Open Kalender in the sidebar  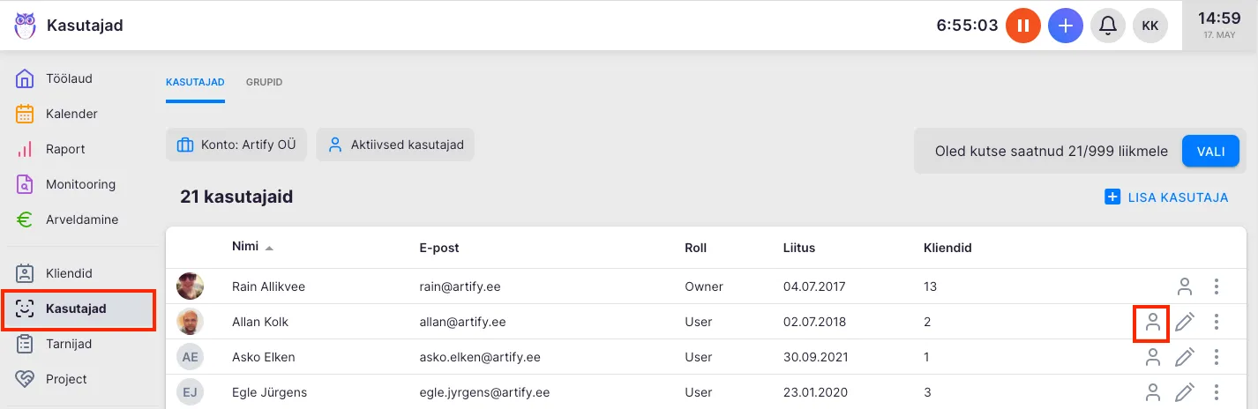pos(71,114)
